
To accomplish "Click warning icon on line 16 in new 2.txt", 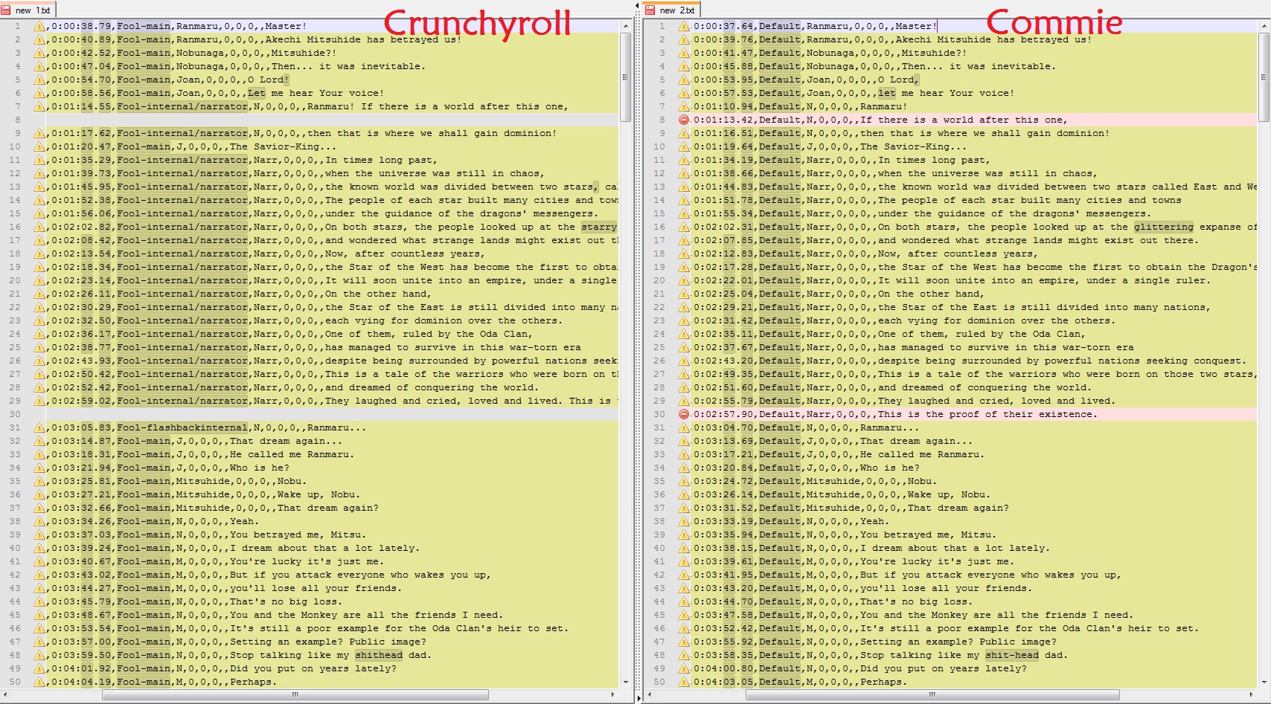I will point(684,227).
